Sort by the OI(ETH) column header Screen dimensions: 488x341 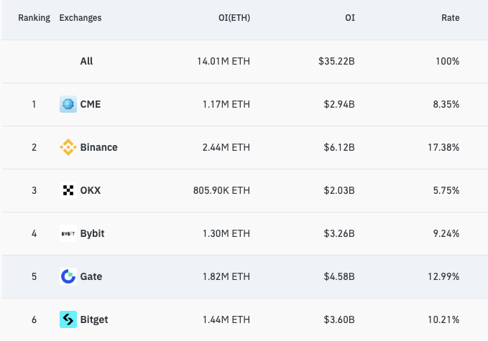click(234, 18)
